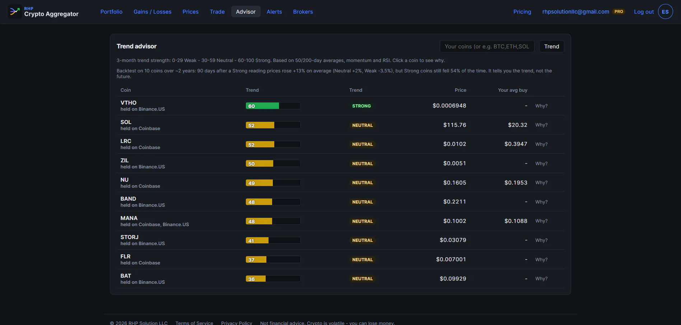This screenshot has width=681, height=325.
Task: Open Terms of Service footer link
Action: 194,323
